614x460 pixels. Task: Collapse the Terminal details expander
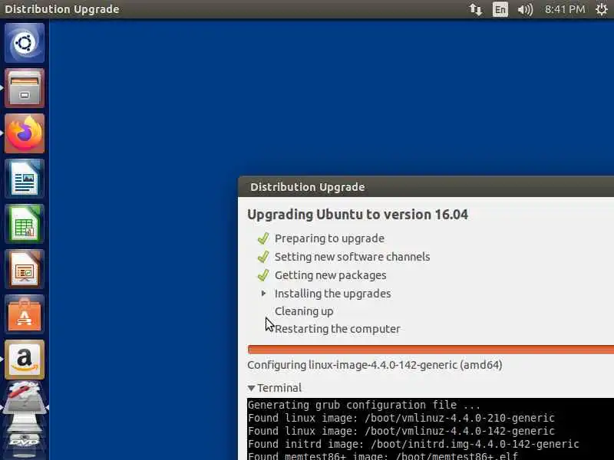252,388
